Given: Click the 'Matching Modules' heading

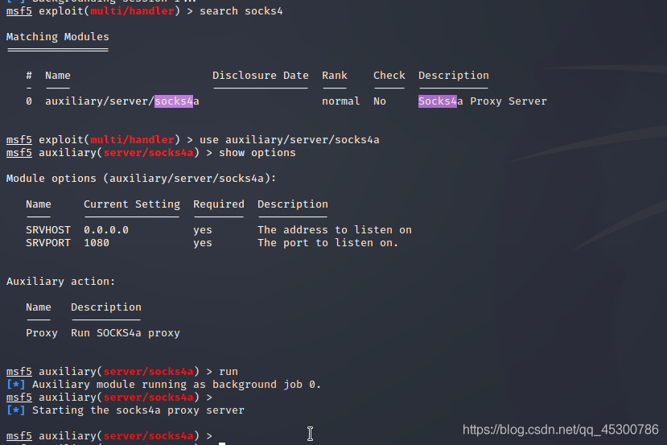Looking at the screenshot, I should click(57, 37).
